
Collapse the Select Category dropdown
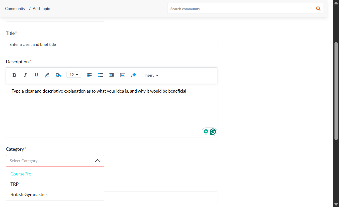(98, 161)
